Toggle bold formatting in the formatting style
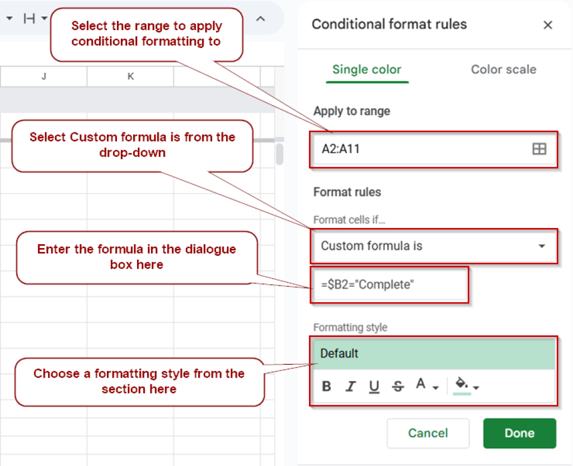This screenshot has width=573, height=466. click(326, 386)
